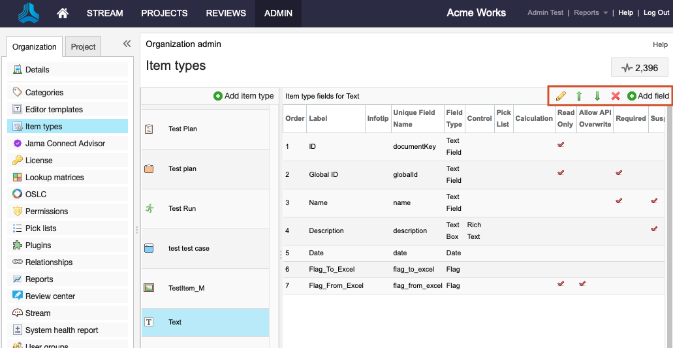Viewport: 673px width, 348px height.
Task: Click the Order column header
Action: [295, 118]
